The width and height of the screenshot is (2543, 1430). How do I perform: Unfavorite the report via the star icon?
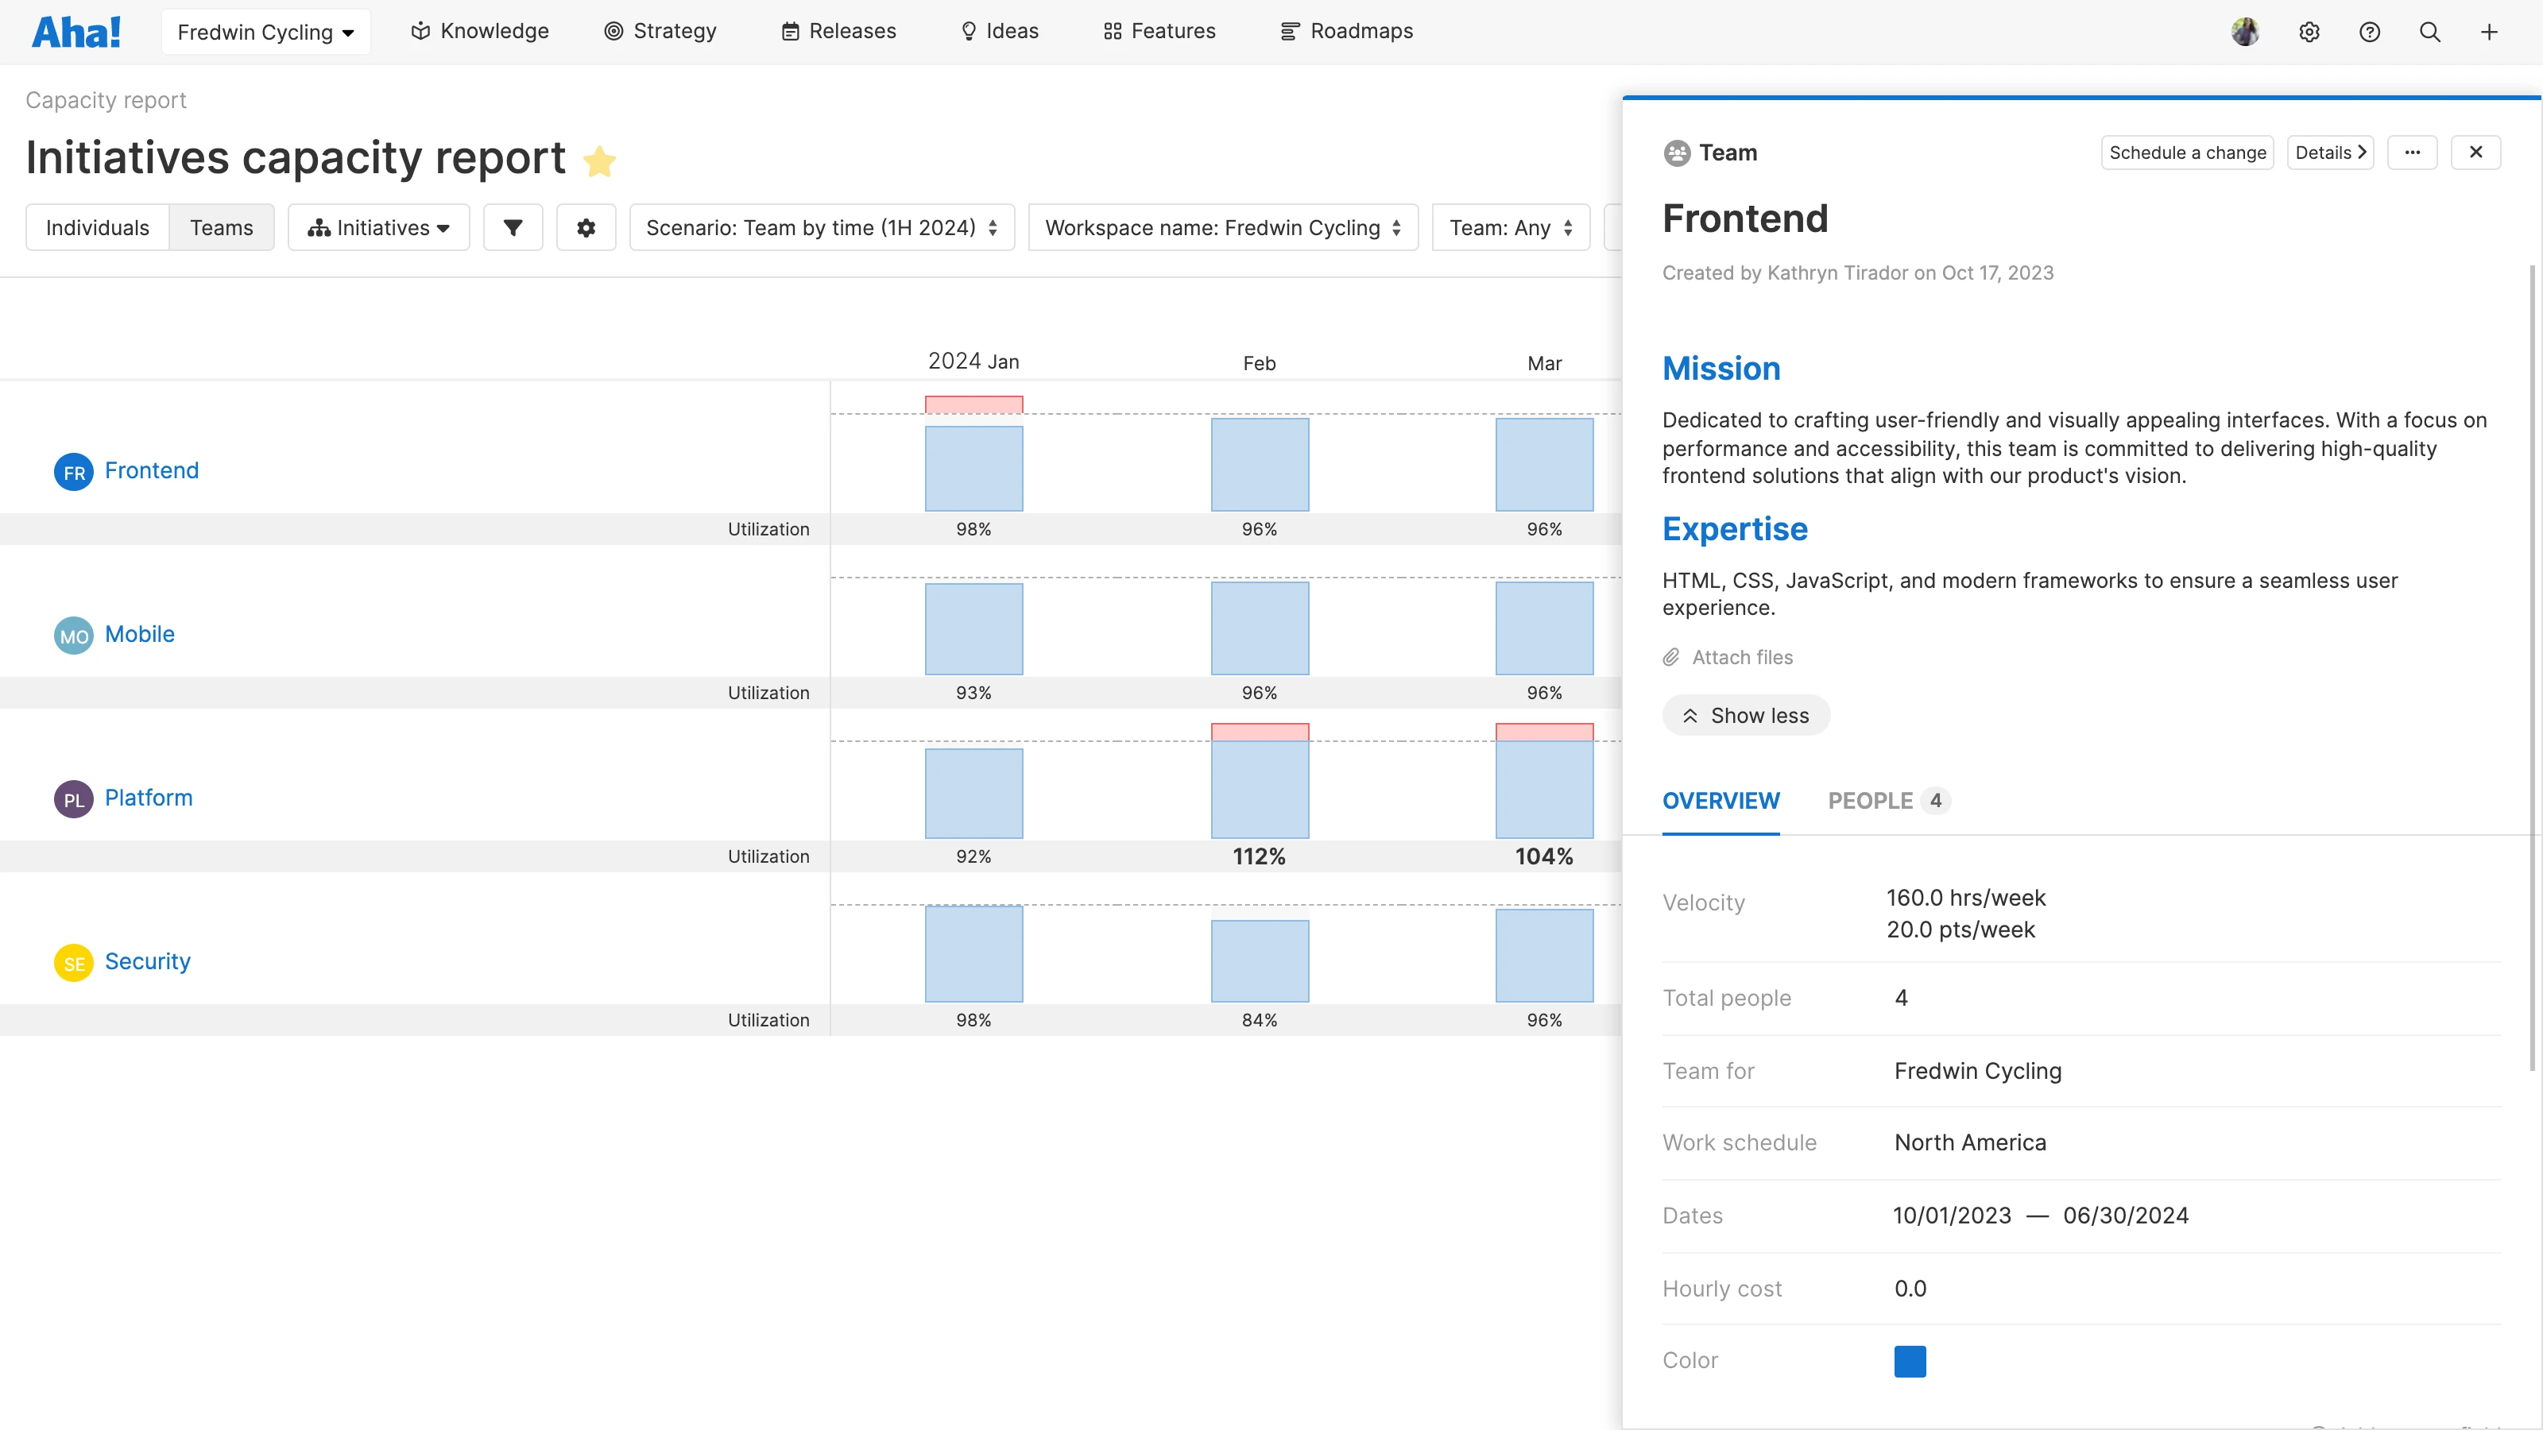click(x=599, y=160)
